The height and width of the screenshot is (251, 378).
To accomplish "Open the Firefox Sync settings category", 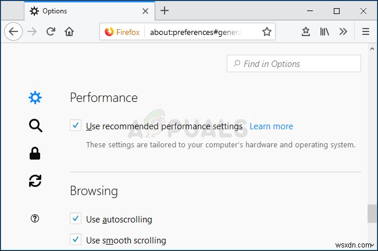I will pos(35,181).
